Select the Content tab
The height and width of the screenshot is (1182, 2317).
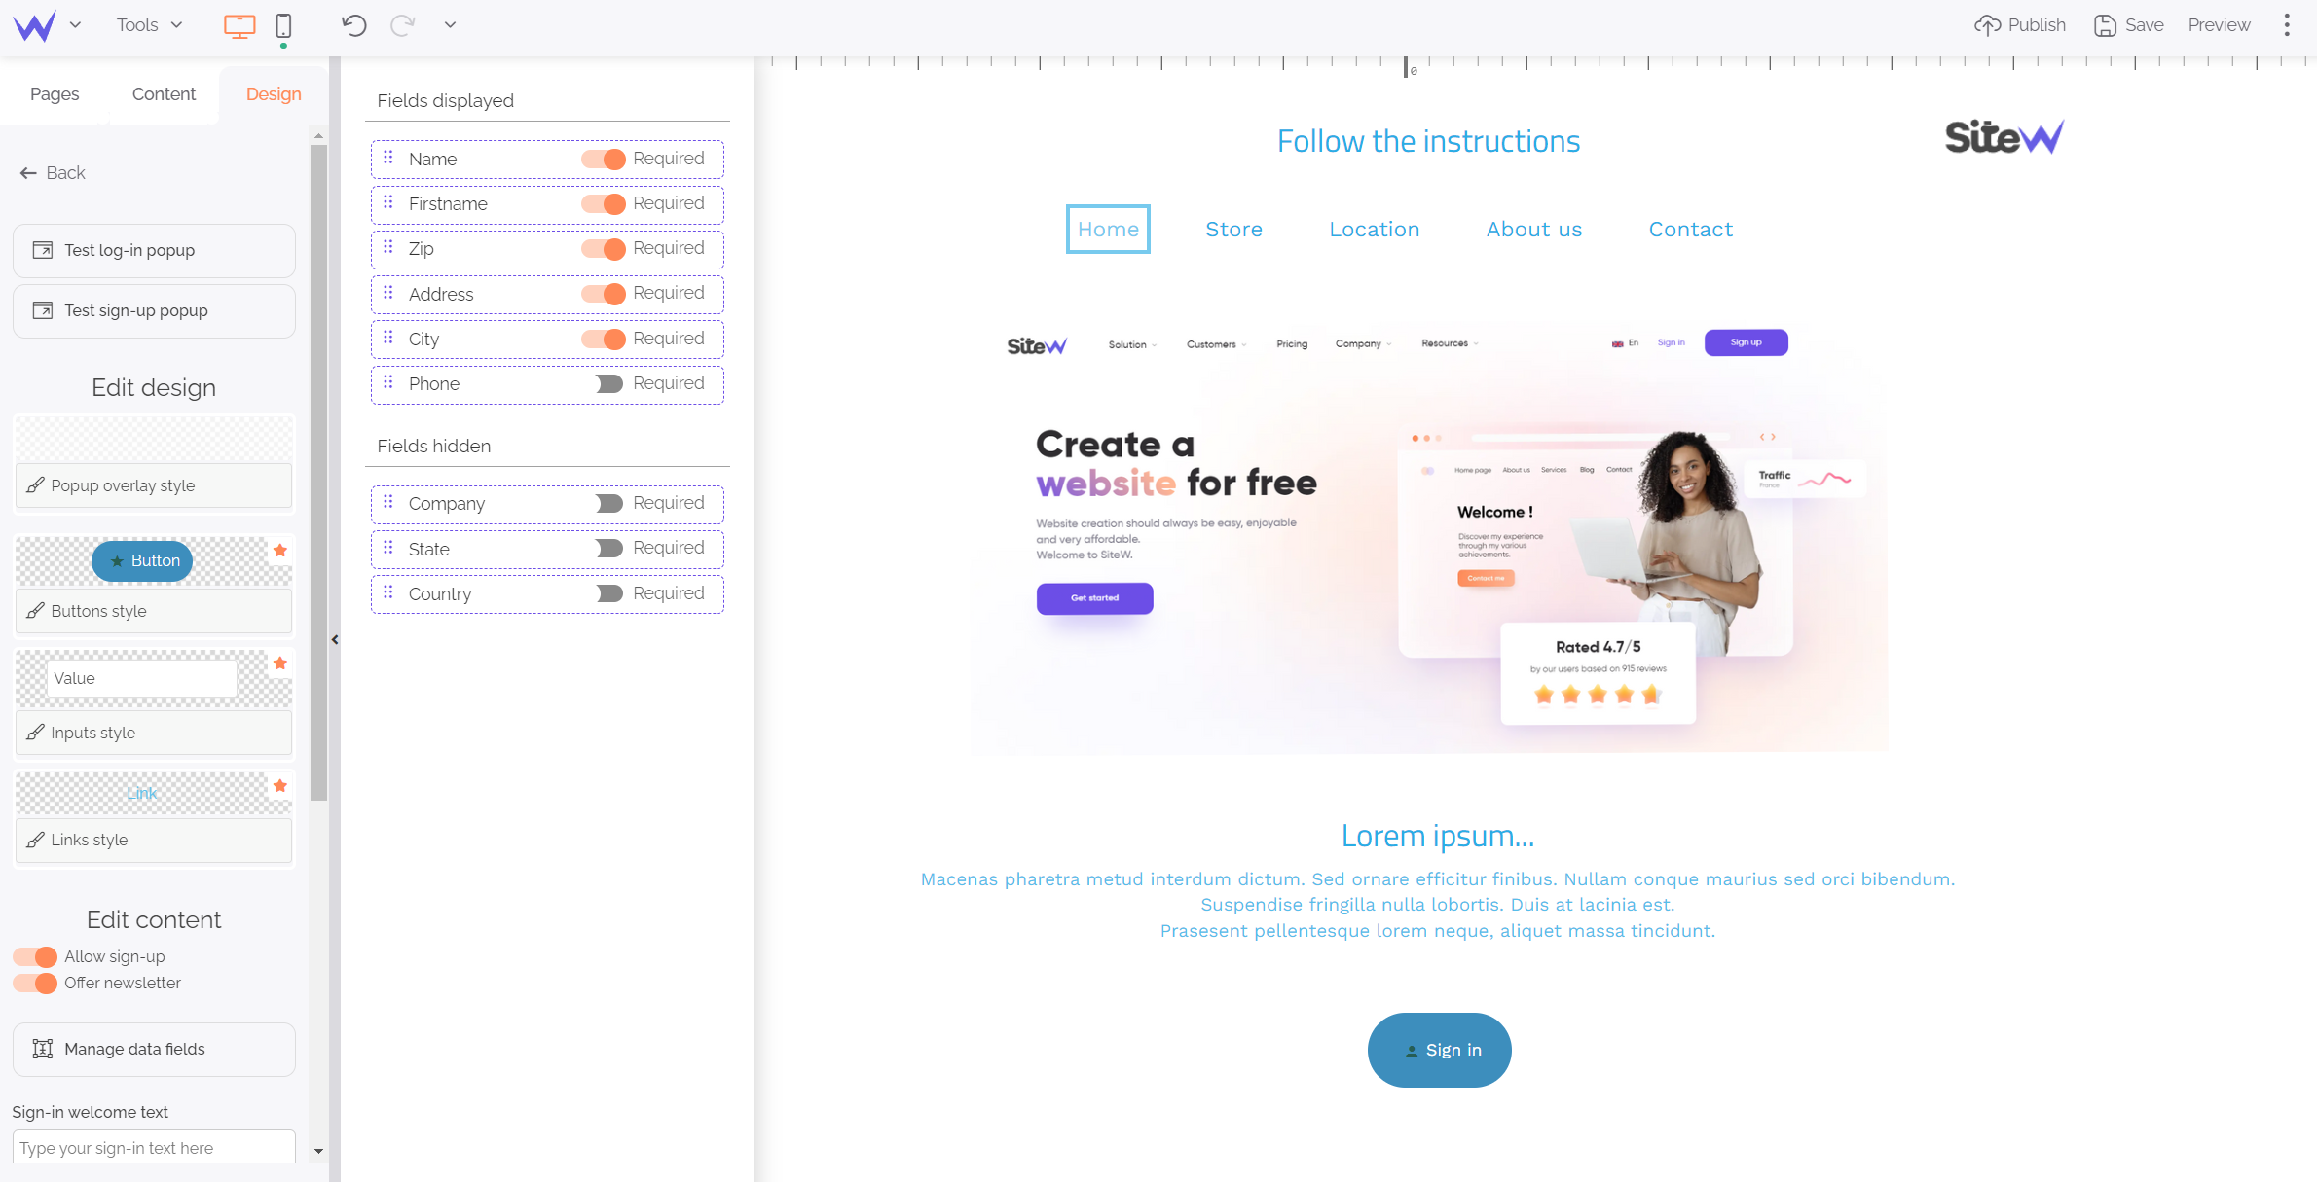click(x=163, y=95)
